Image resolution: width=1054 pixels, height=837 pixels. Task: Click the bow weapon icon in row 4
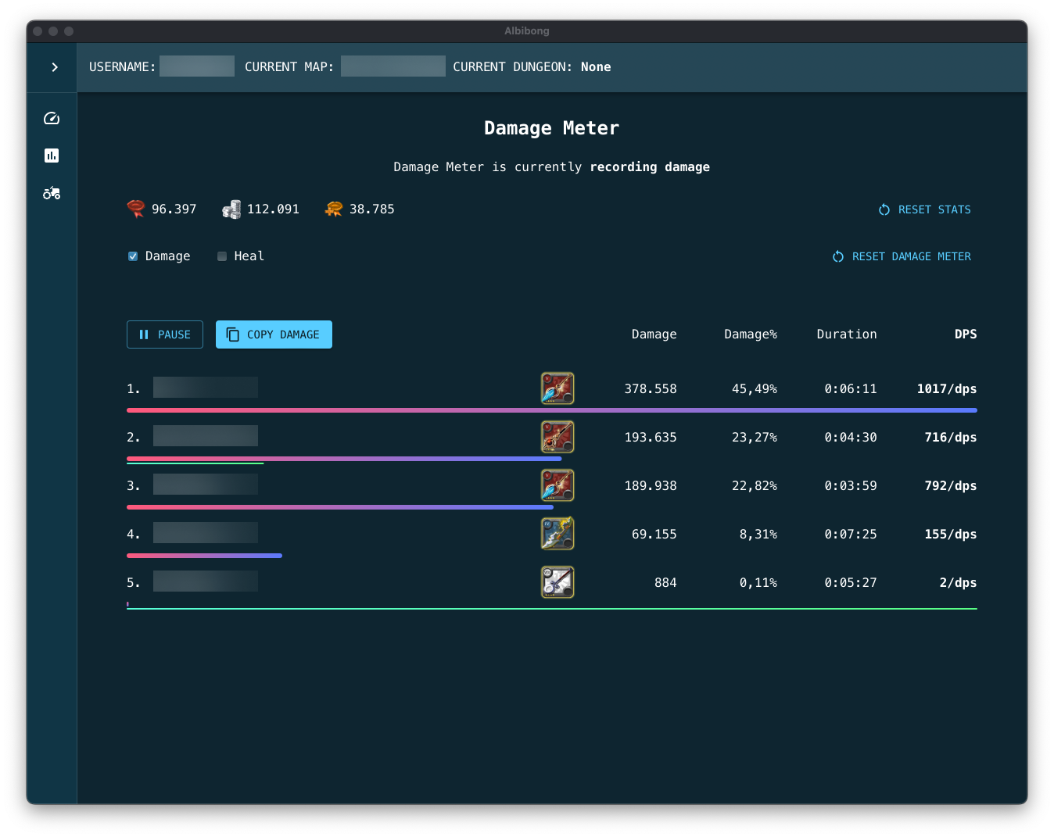pos(557,534)
